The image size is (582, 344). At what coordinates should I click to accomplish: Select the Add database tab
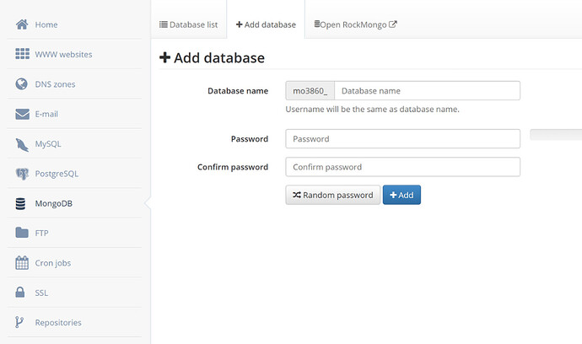[266, 24]
